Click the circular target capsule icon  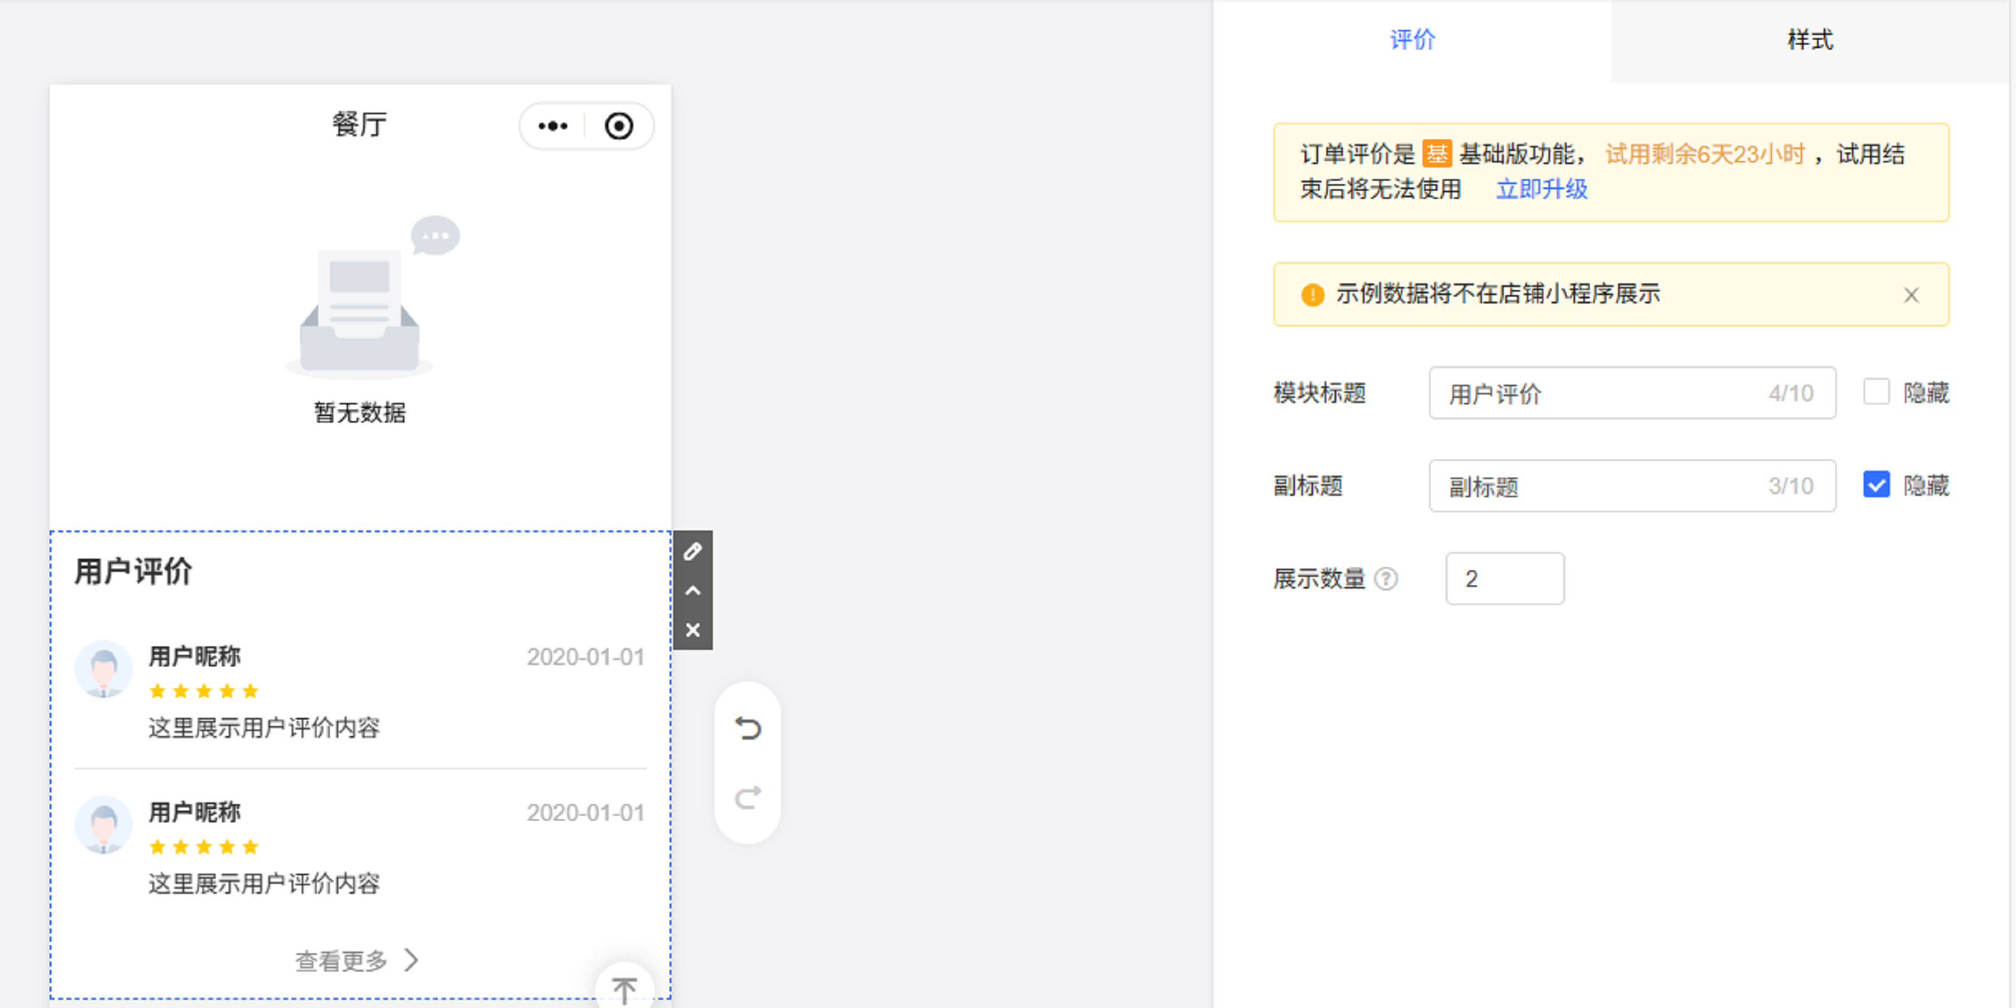(x=618, y=126)
